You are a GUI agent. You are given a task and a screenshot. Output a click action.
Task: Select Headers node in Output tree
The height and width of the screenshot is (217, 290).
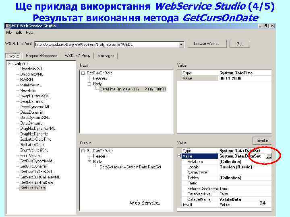(100, 156)
